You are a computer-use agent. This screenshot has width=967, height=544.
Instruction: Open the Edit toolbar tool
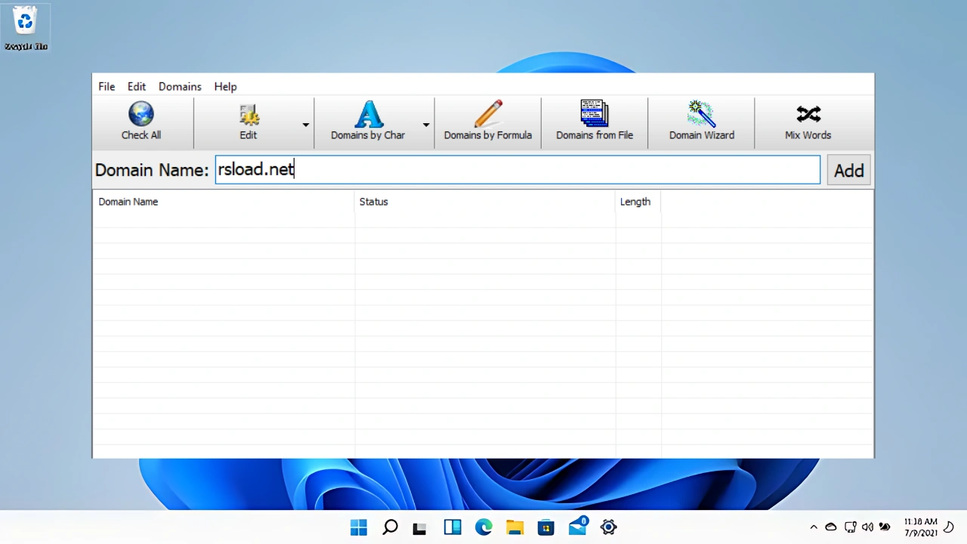(x=249, y=122)
